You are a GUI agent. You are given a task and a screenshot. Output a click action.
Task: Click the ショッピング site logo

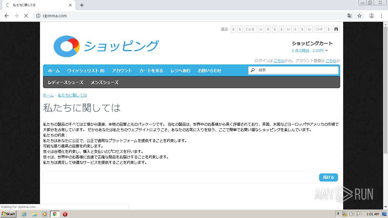click(x=106, y=46)
